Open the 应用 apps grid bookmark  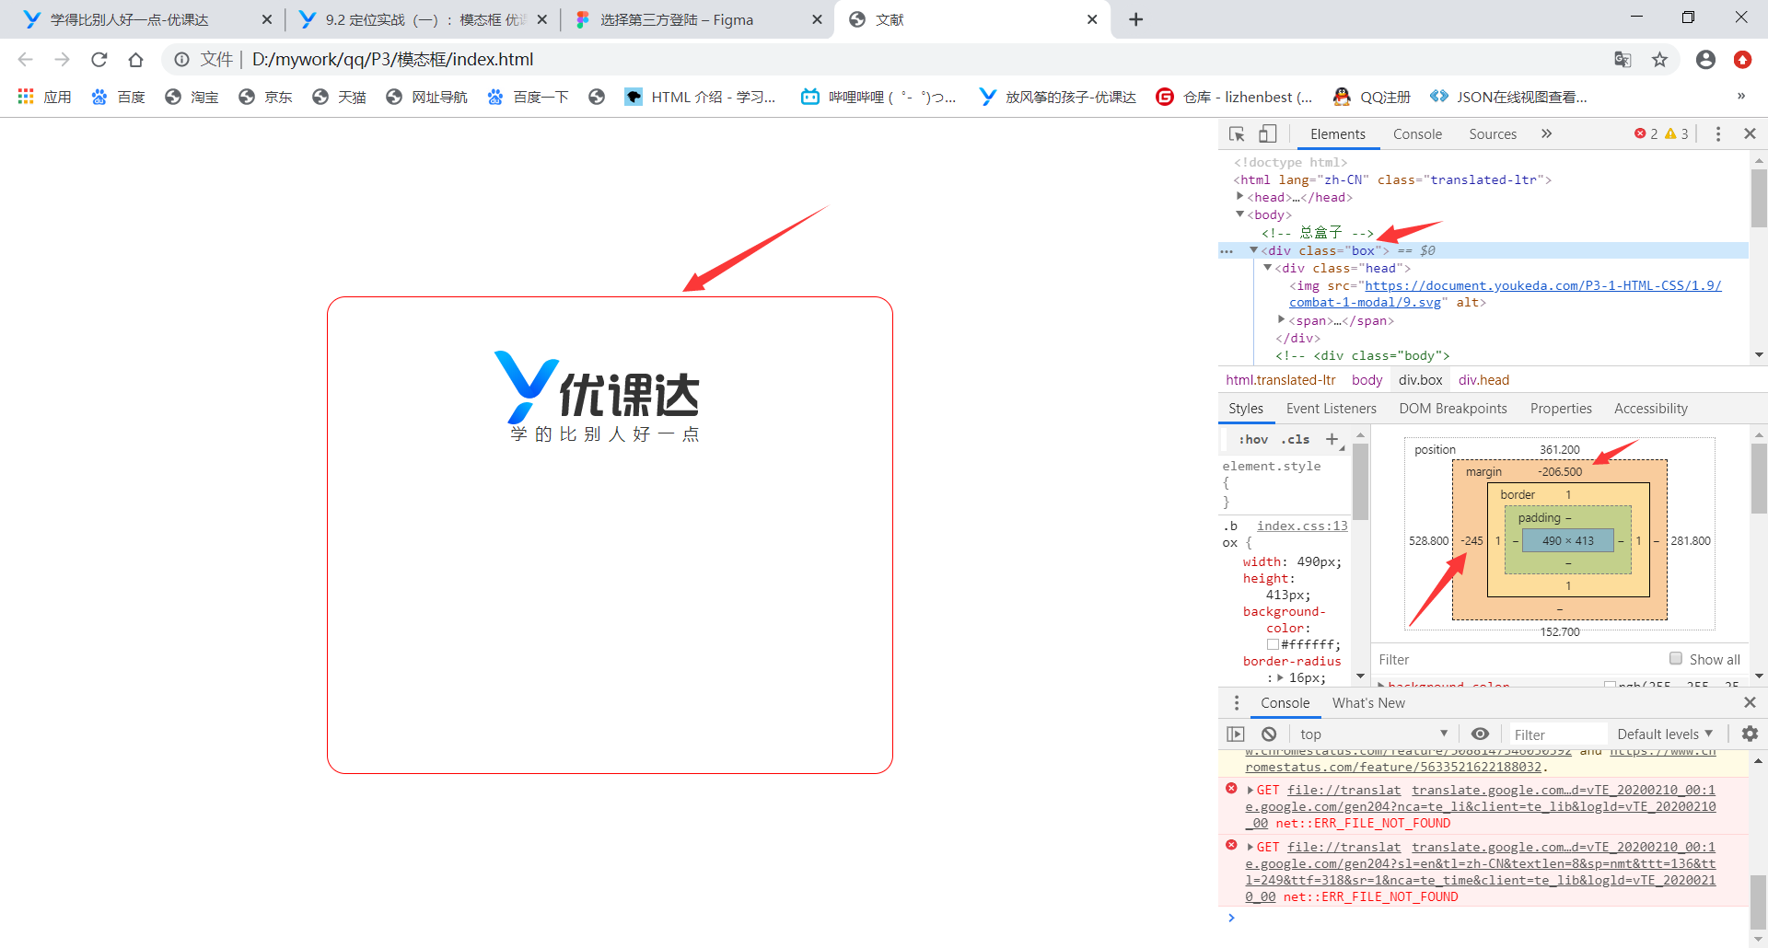(x=44, y=97)
